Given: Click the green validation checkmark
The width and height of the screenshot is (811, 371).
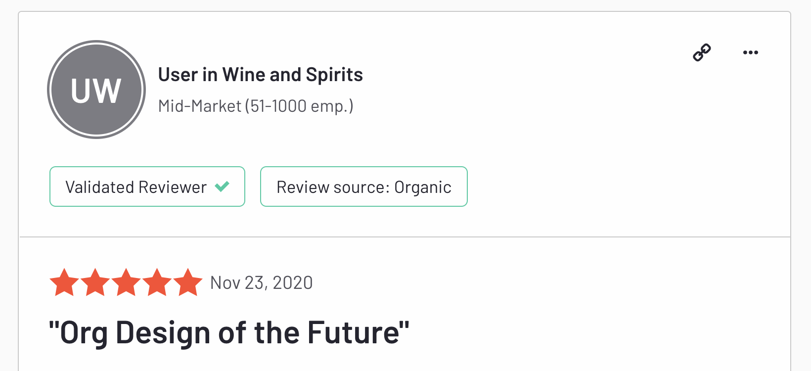Looking at the screenshot, I should click(222, 186).
